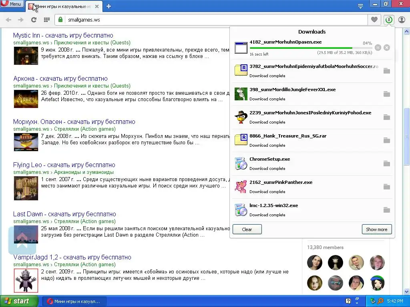Click the green download progress bar

coord(311,48)
